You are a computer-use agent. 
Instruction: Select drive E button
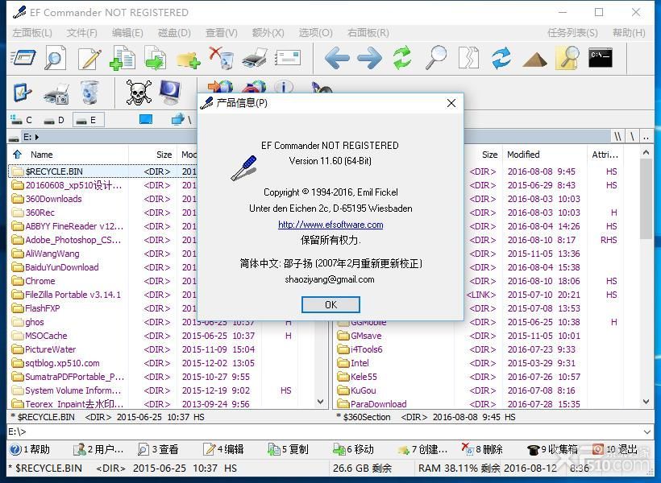88,120
